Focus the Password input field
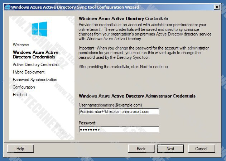The image size is (226, 161). [x=119, y=129]
